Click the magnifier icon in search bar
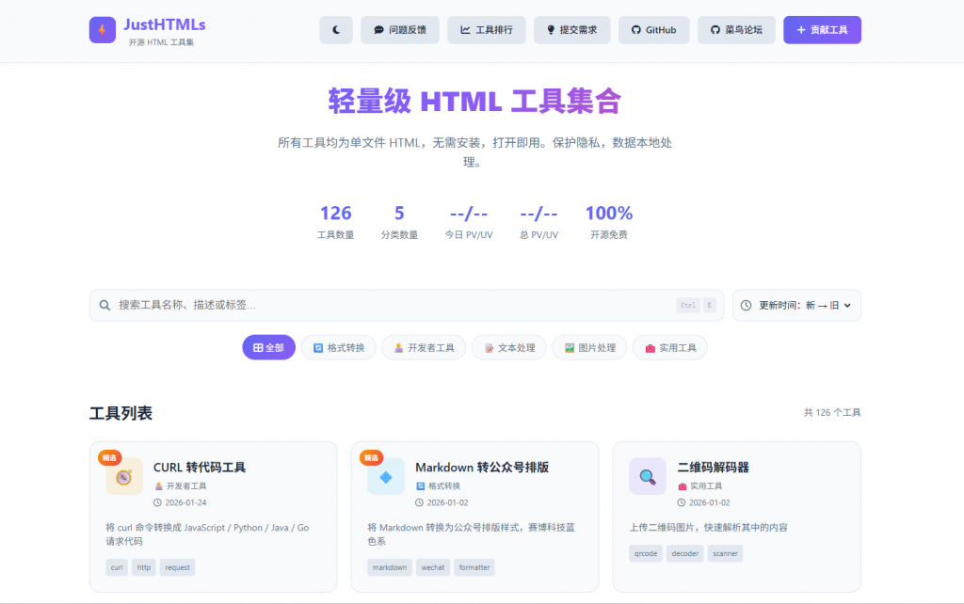The image size is (964, 604). pyautogui.click(x=105, y=305)
